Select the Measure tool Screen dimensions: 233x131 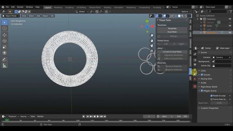[4, 65]
